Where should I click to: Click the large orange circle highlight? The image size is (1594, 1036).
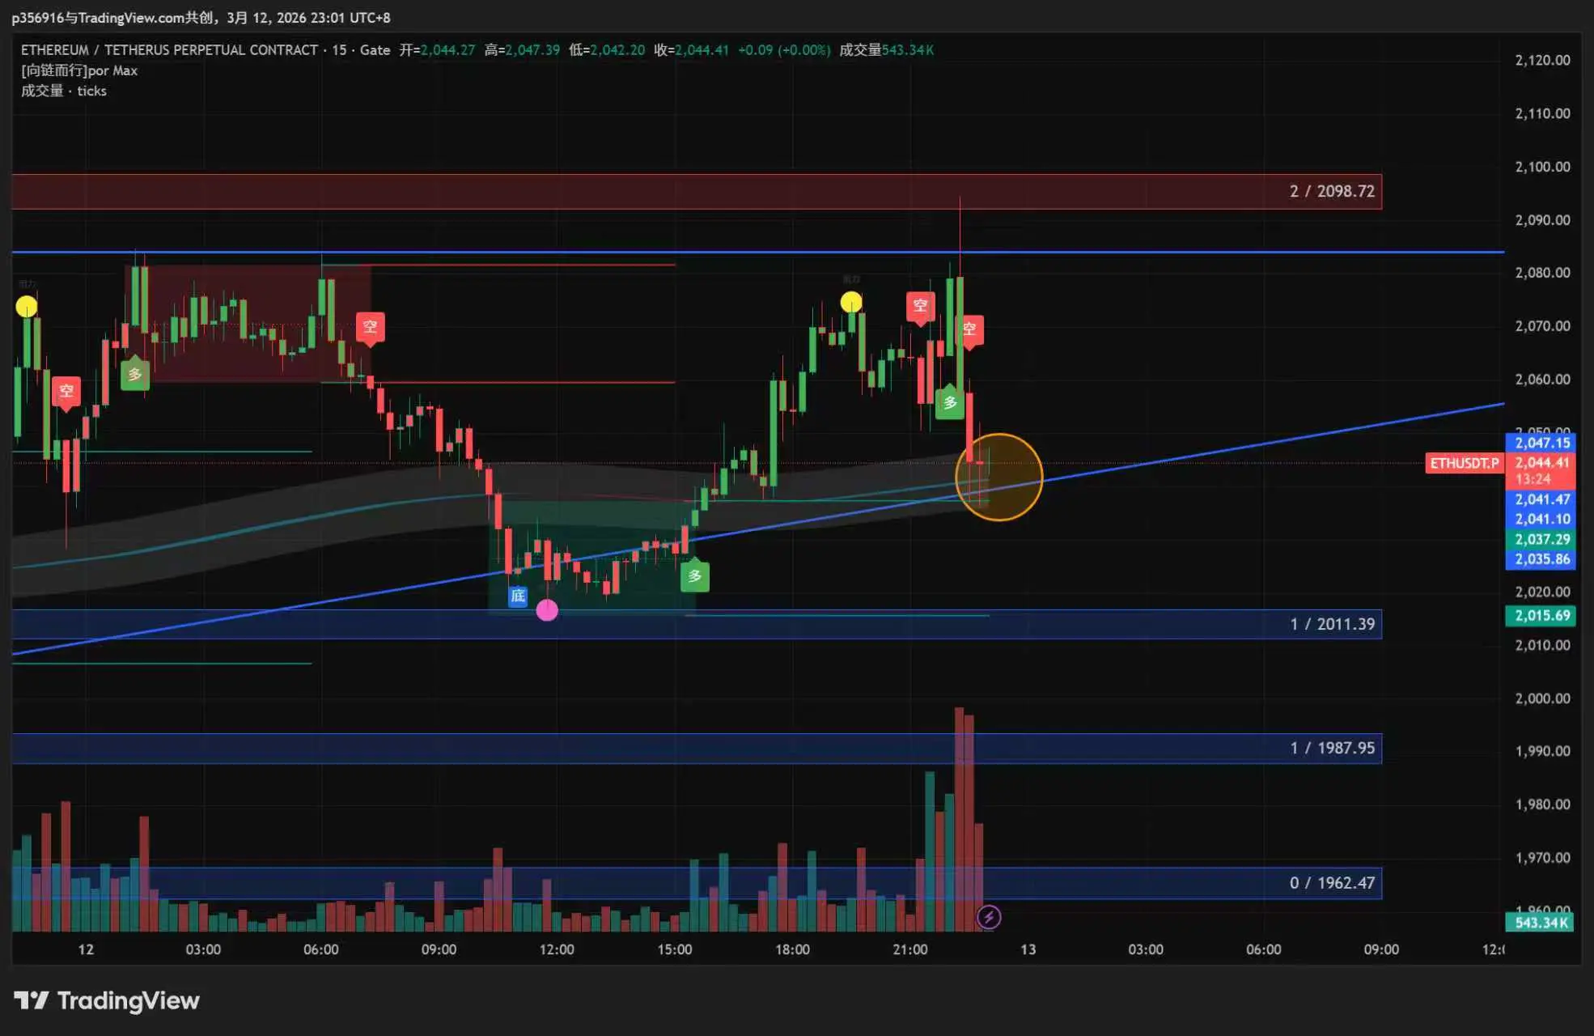point(999,478)
